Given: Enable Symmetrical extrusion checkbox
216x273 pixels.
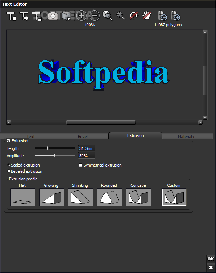Looking at the screenshot, I should (x=80, y=165).
